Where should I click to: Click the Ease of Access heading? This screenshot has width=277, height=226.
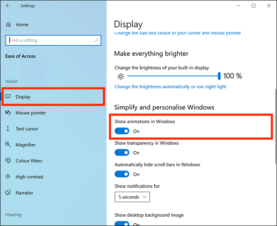pyautogui.click(x=20, y=56)
